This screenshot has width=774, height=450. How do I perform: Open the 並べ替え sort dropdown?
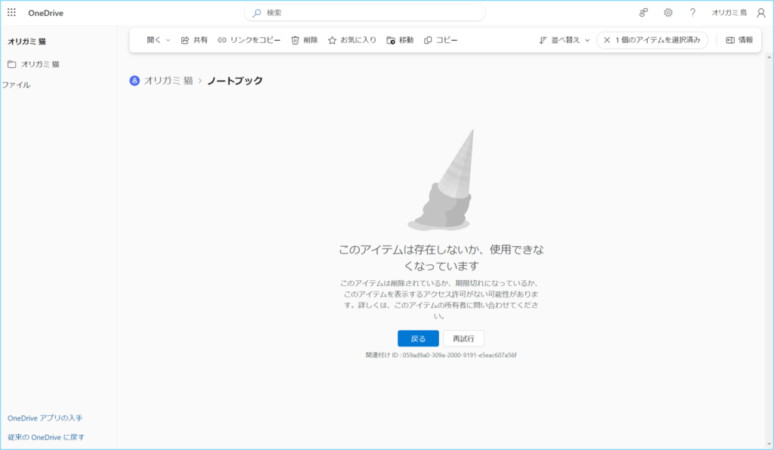(x=564, y=40)
